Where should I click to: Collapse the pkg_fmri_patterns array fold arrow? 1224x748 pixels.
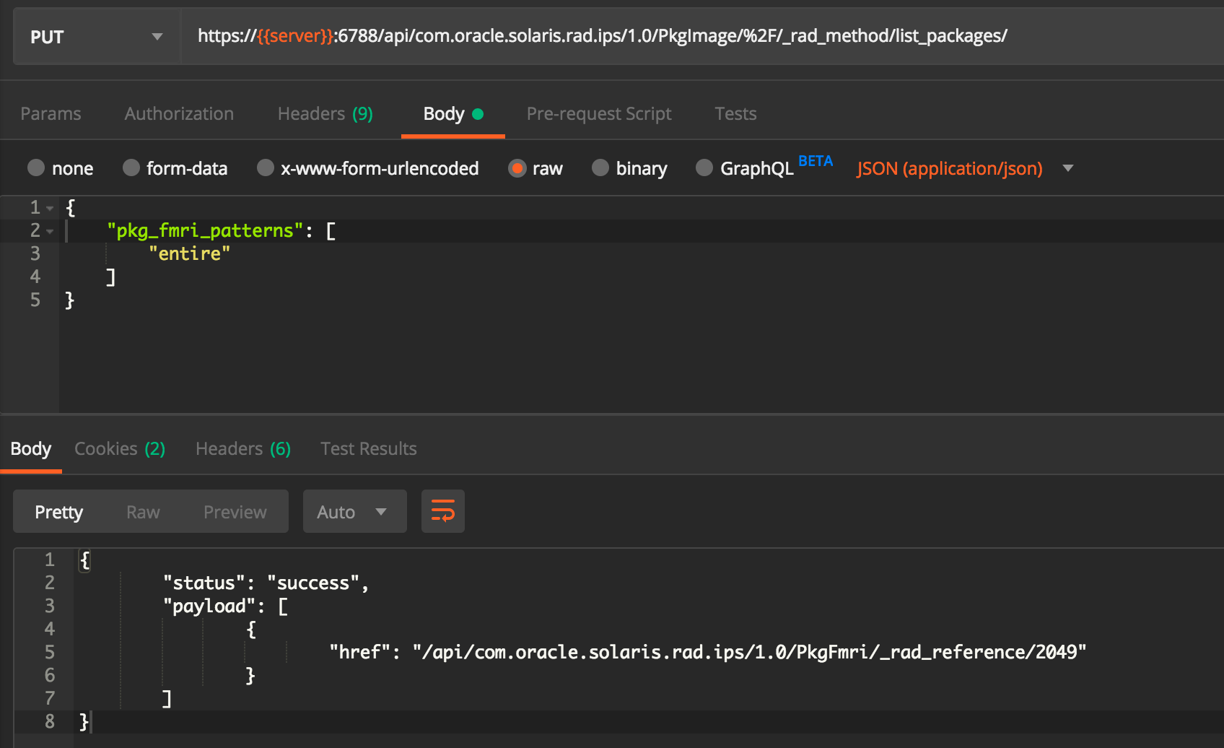50,232
